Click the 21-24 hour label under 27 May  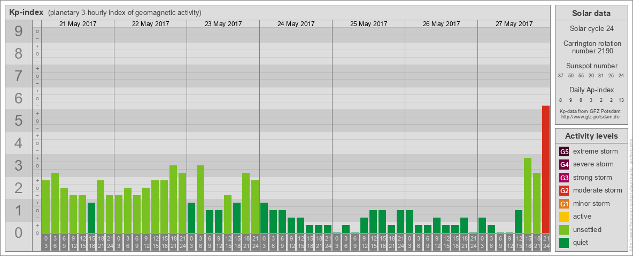pos(546,242)
